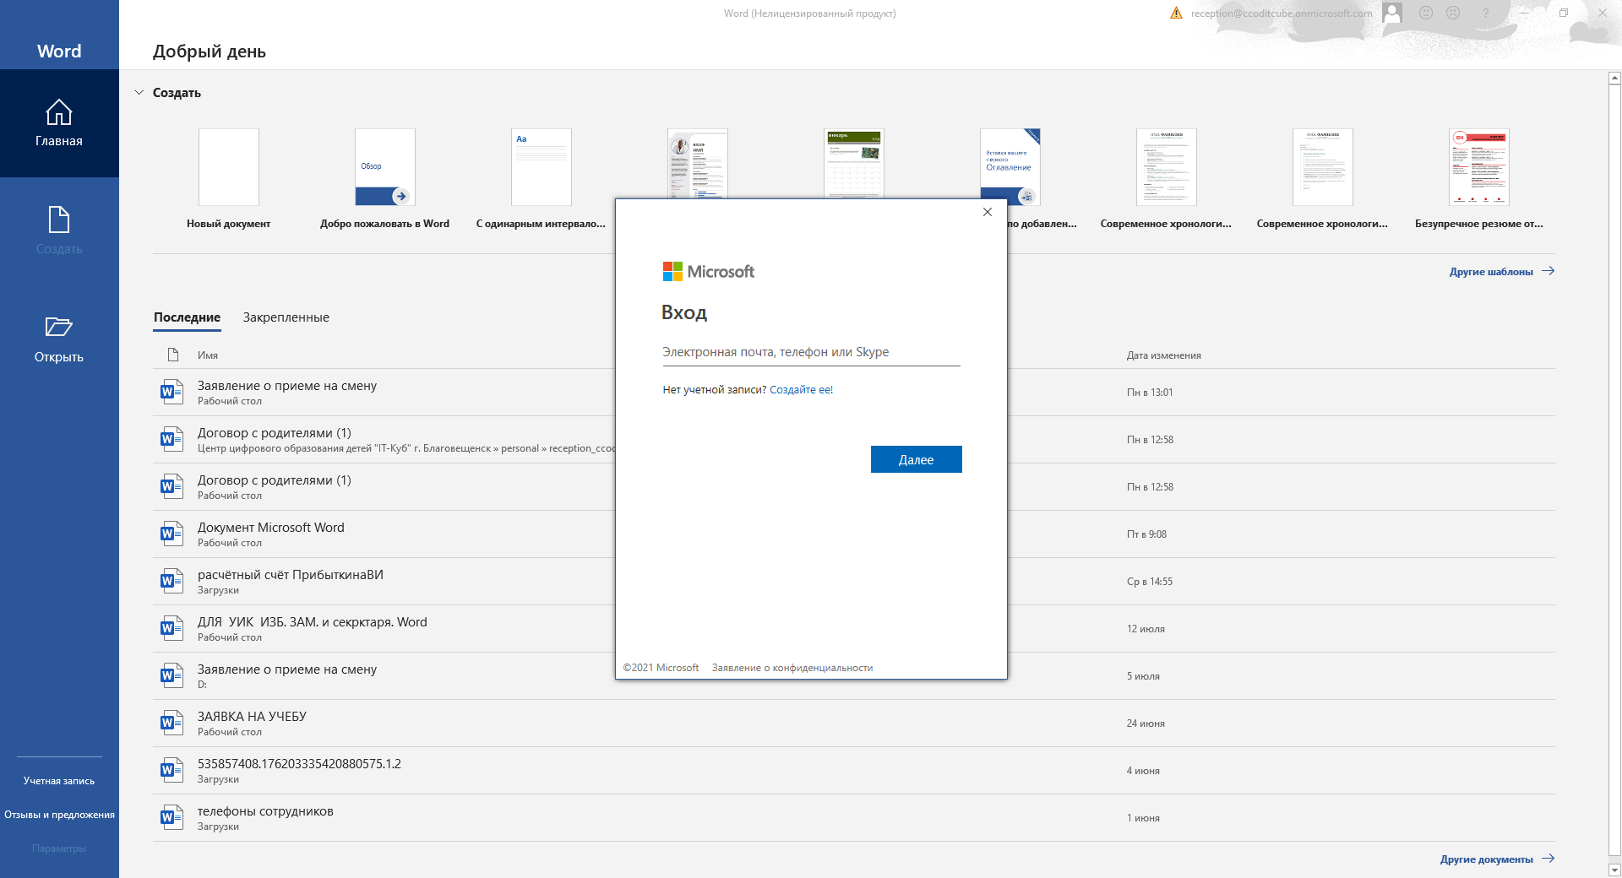This screenshot has height=878, width=1622.
Task: Click the user profile avatar icon
Action: 1392,13
